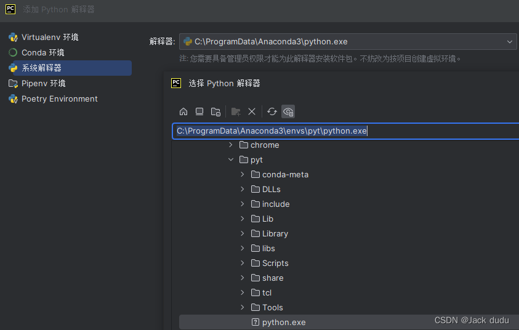Select the include folder

tap(270, 204)
